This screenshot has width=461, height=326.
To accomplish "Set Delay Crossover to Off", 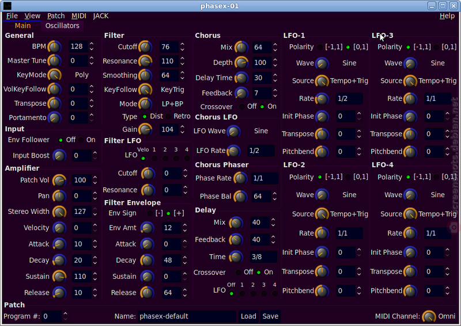I will point(239,273).
